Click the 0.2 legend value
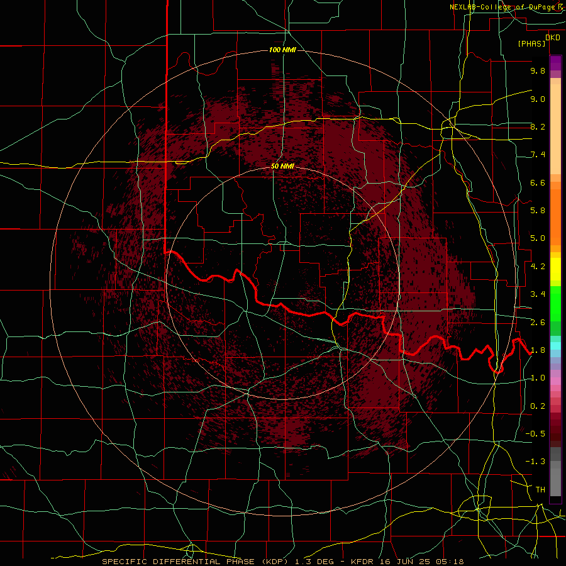Viewport: 566px width, 566px height. (538, 406)
